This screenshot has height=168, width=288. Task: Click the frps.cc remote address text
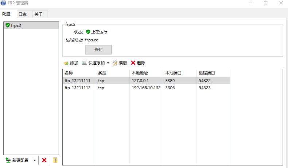(92, 40)
